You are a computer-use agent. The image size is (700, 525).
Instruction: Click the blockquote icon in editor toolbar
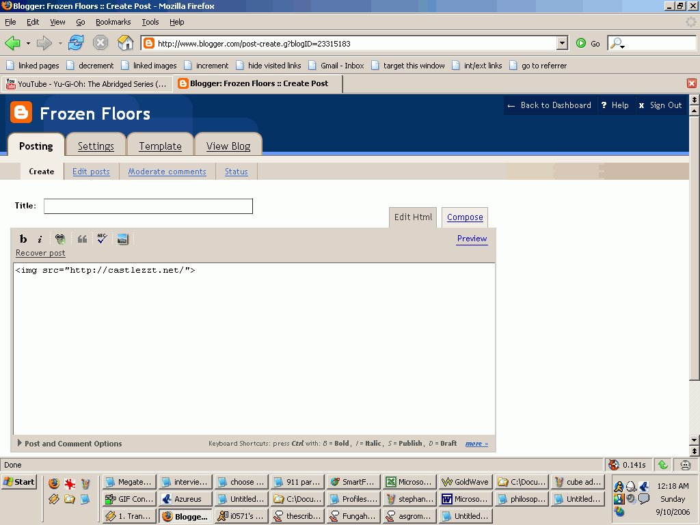pyautogui.click(x=82, y=239)
